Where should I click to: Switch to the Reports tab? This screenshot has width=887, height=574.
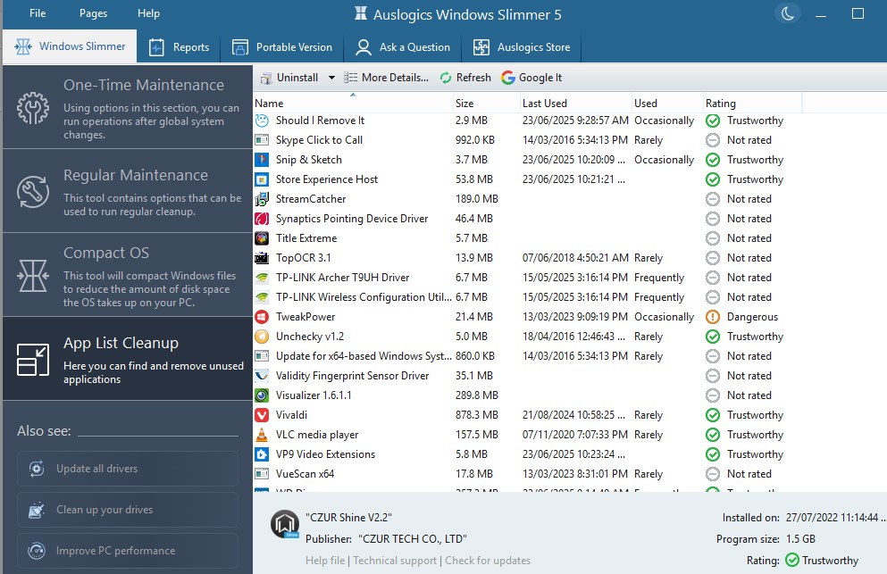[180, 47]
